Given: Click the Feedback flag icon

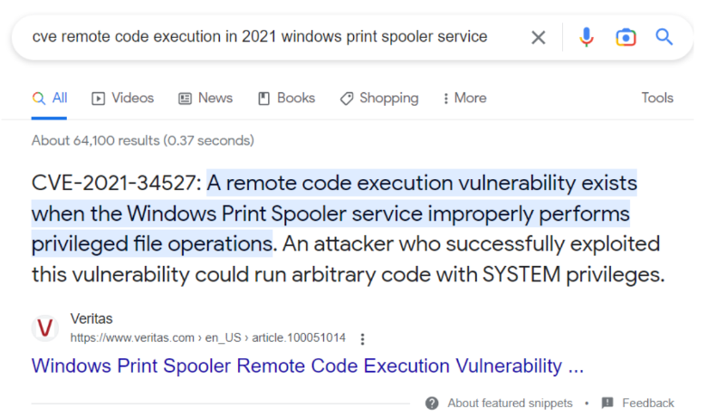Looking at the screenshot, I should [x=607, y=403].
